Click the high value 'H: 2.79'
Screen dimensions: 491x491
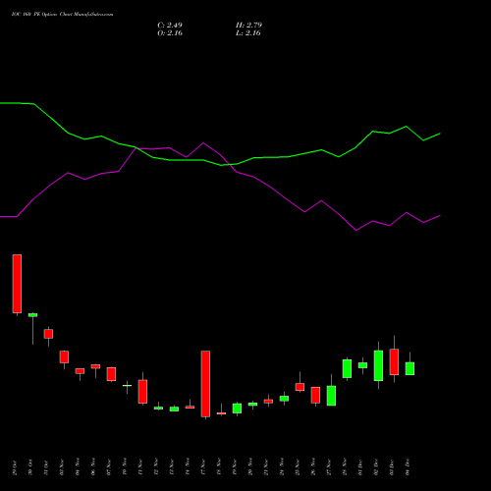coord(248,25)
